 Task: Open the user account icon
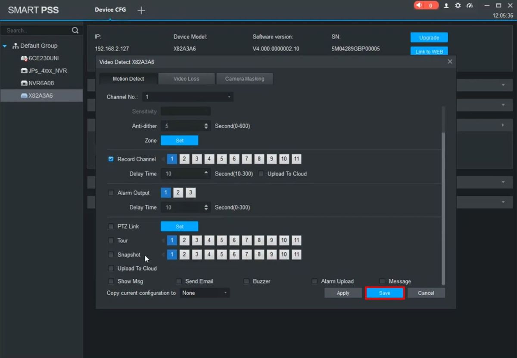[446, 6]
